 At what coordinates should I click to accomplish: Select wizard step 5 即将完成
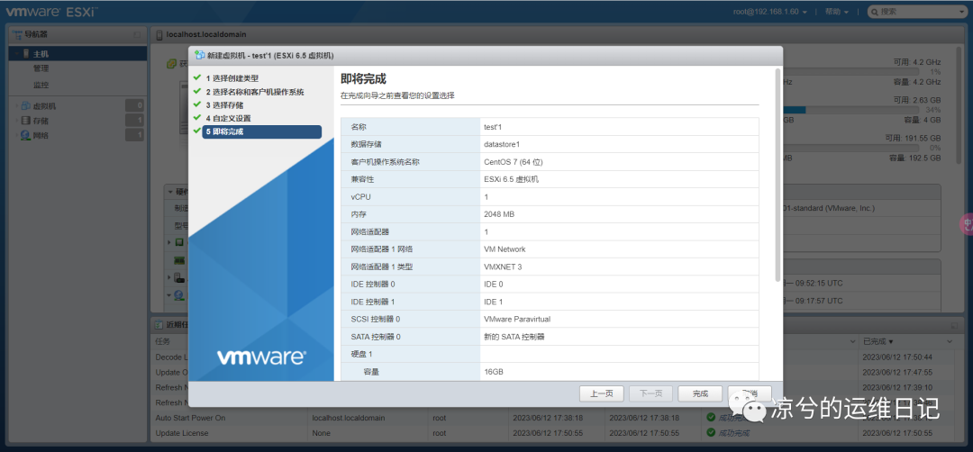[x=262, y=131]
